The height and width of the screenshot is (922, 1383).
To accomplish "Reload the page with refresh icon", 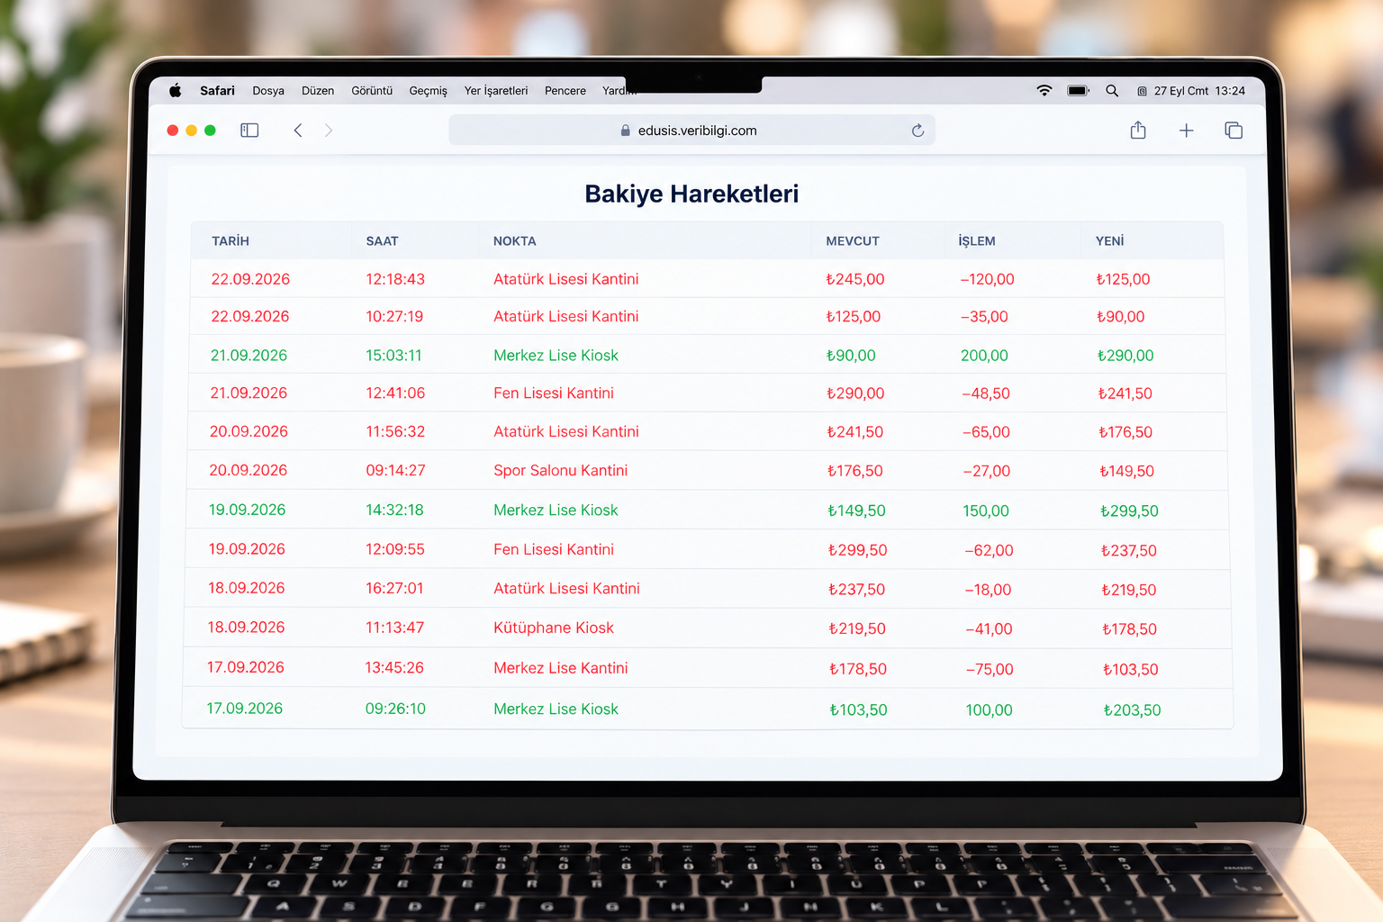I will 917,131.
